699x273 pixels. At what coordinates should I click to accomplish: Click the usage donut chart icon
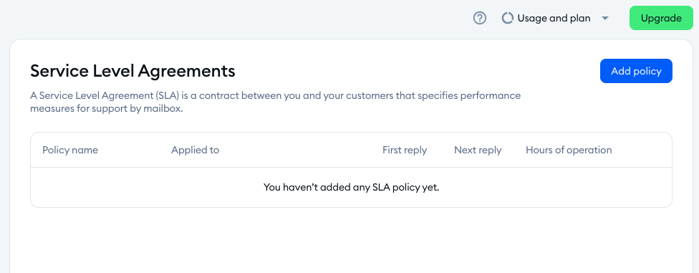point(507,19)
